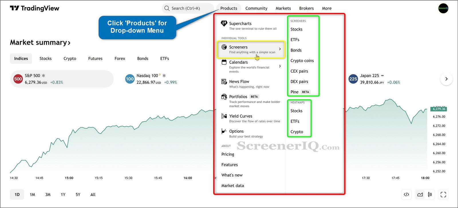Viewport: 458px width, 208px height.
Task: Click the Supercharts icon
Action: pos(224,23)
